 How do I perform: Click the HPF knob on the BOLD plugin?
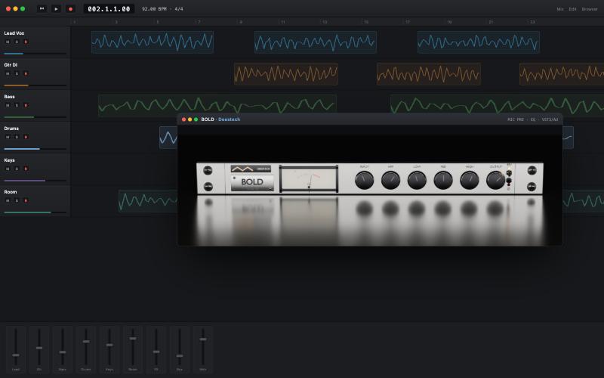[390, 180]
